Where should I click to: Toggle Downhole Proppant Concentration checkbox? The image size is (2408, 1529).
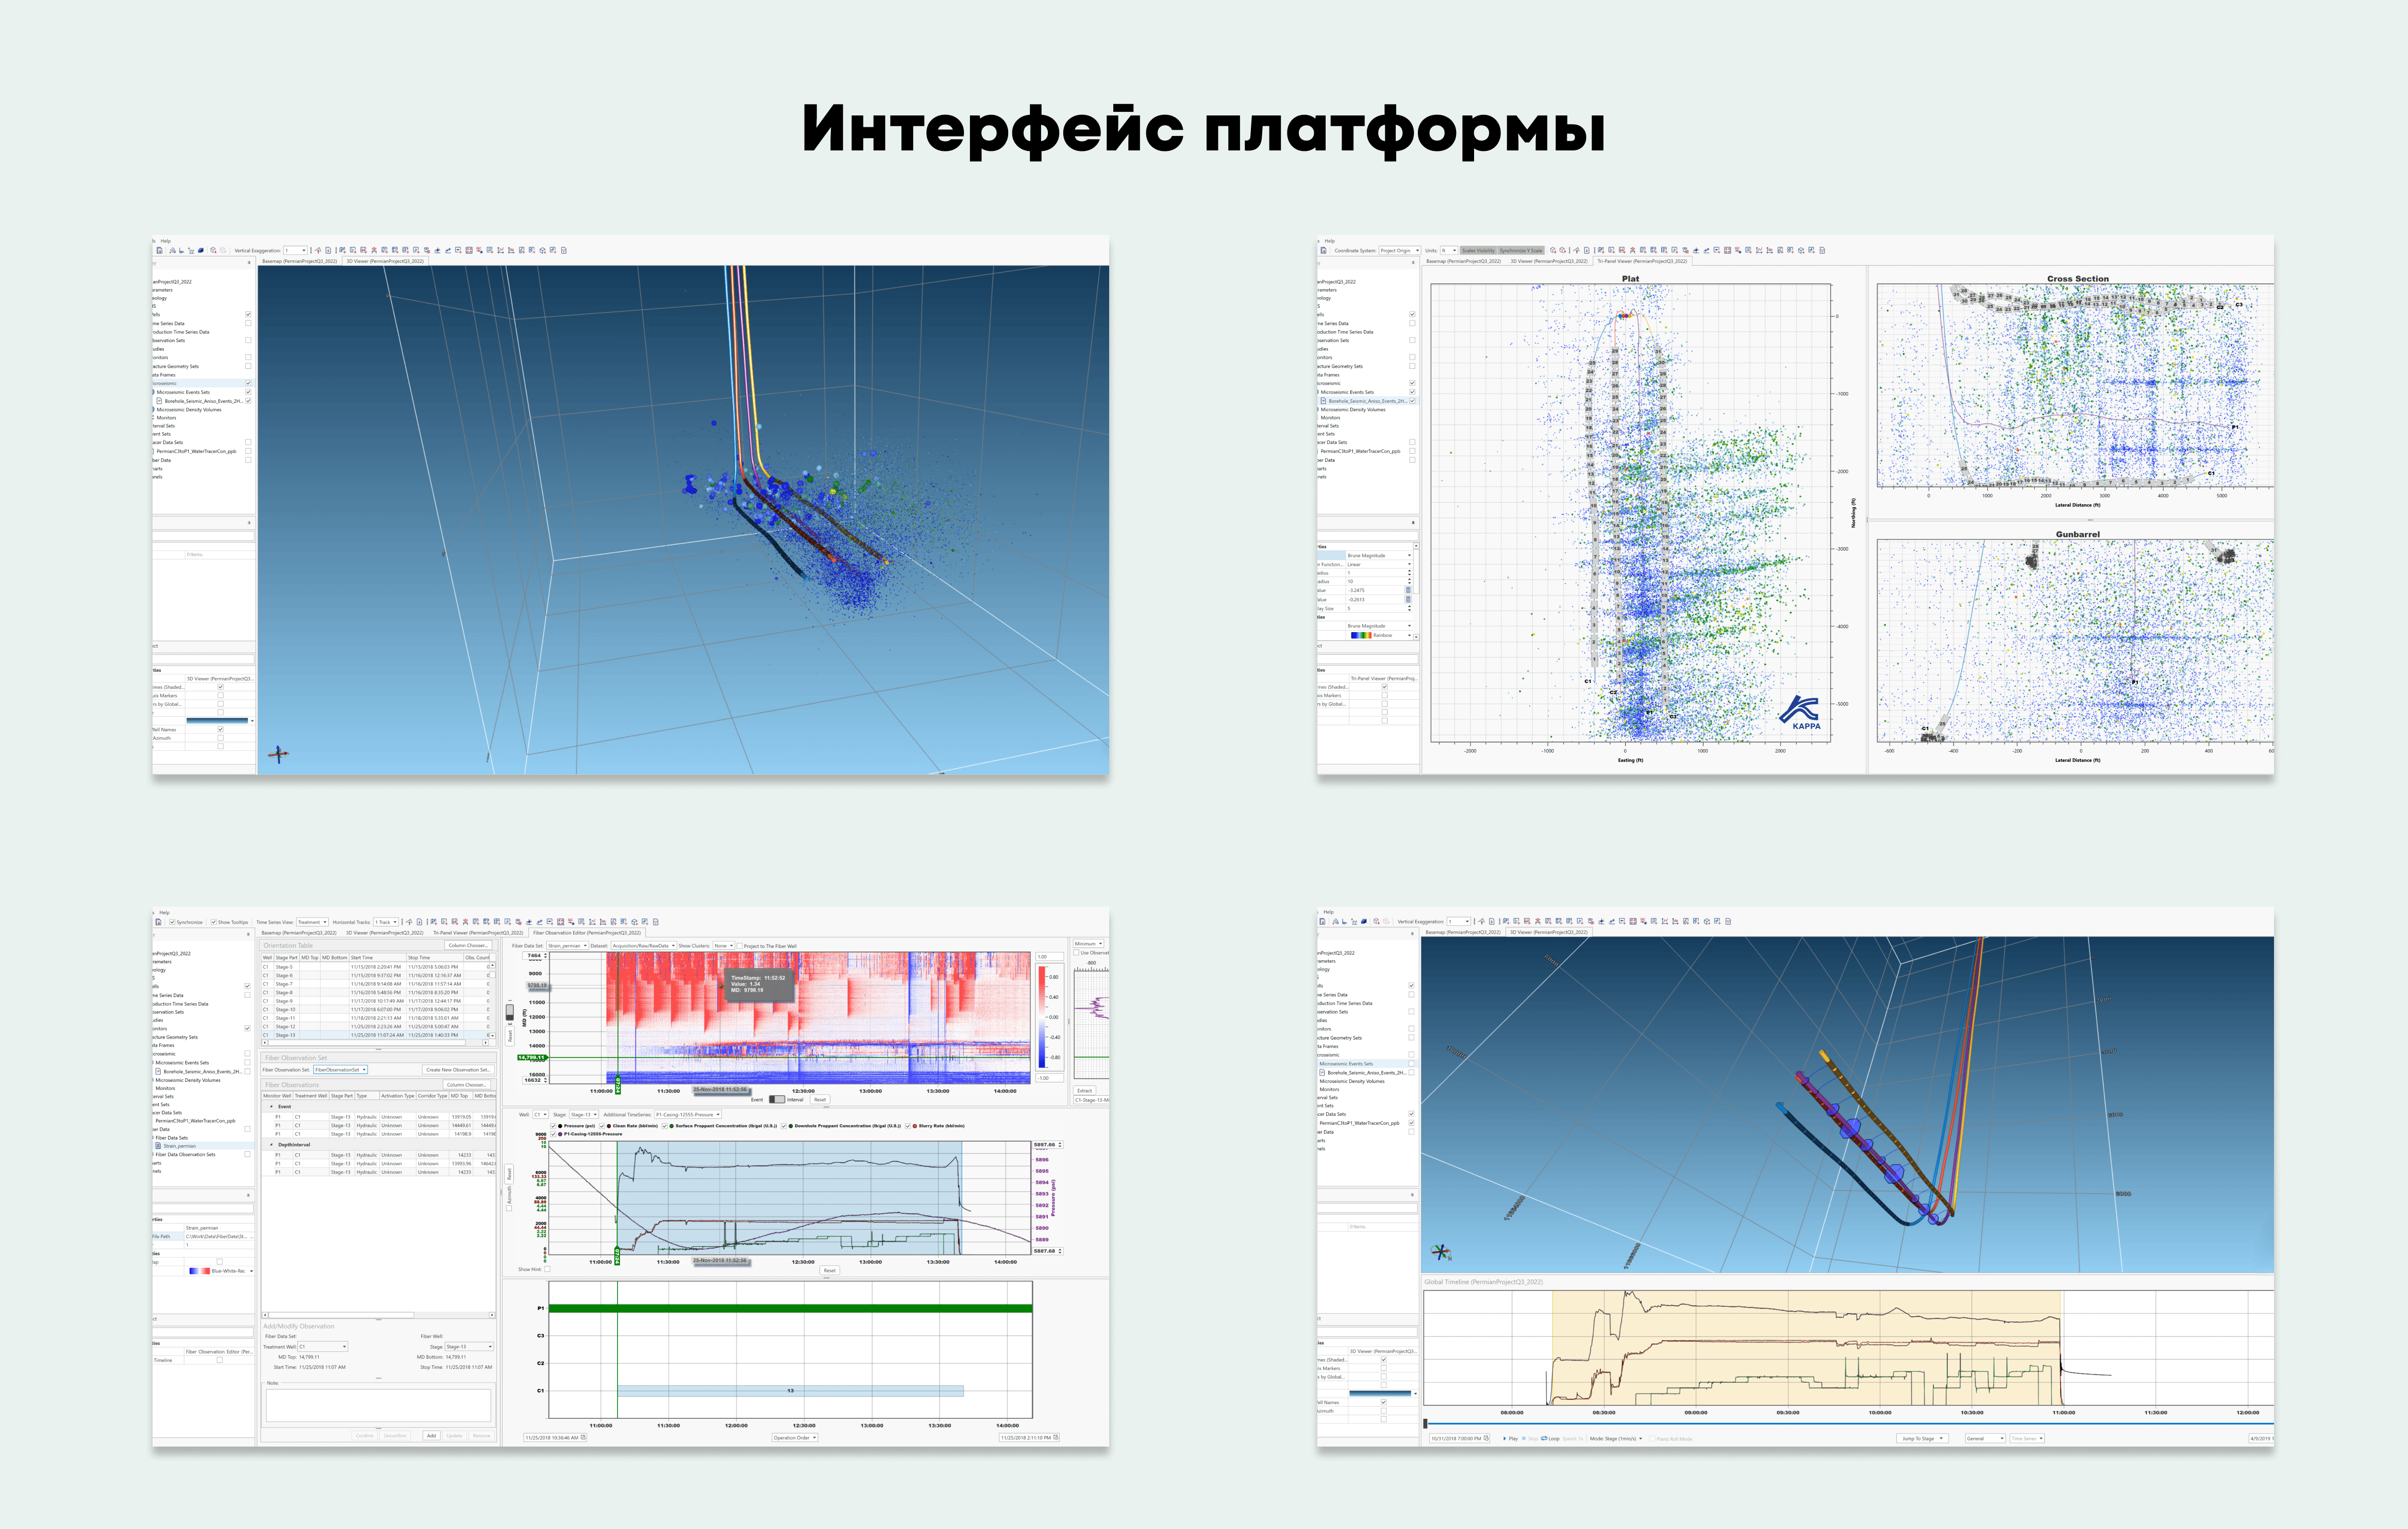(x=784, y=1125)
